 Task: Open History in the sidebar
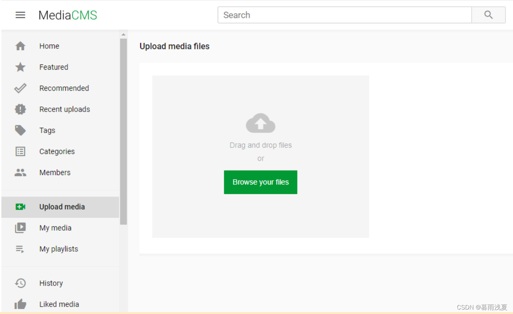[x=60, y=283]
